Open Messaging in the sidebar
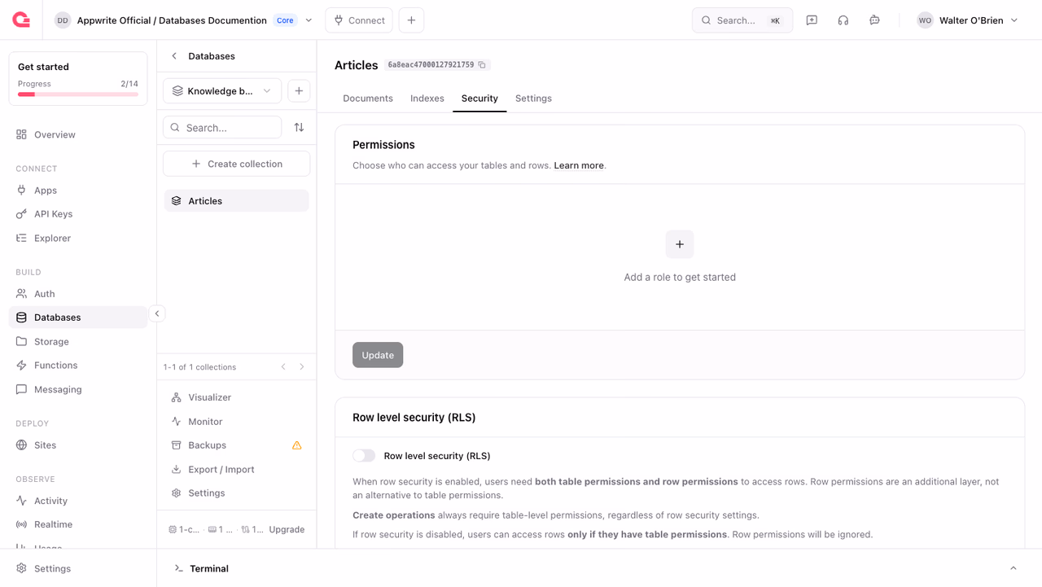This screenshot has height=587, width=1042. coord(78,390)
